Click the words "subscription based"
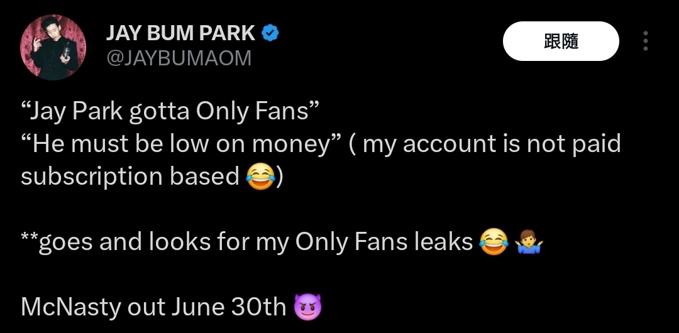Image resolution: width=679 pixels, height=333 pixels. coord(130,177)
